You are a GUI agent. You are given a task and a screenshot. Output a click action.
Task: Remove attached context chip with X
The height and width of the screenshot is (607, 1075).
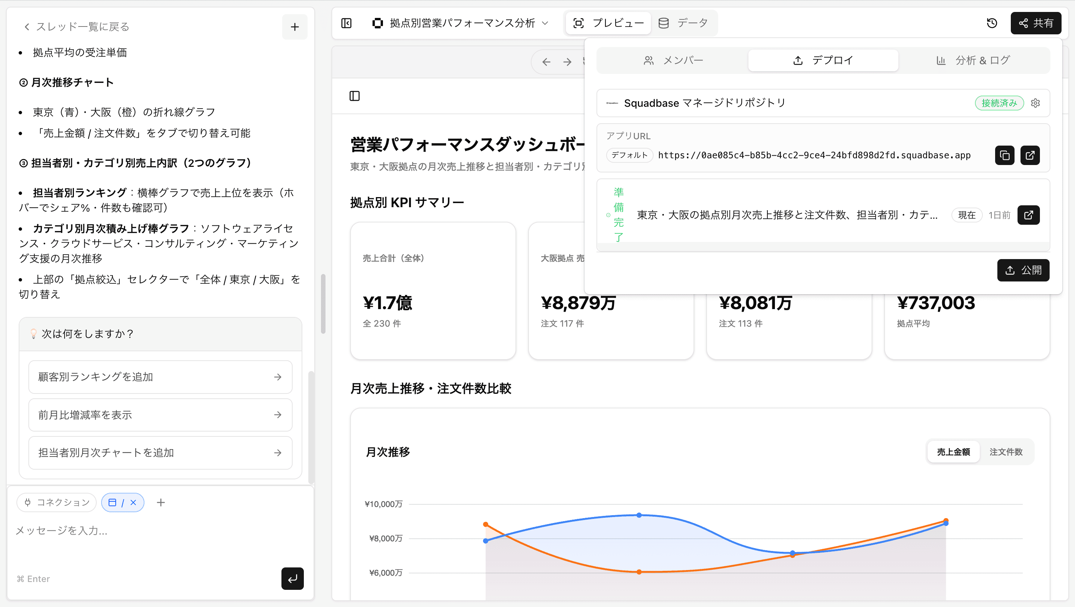click(x=133, y=502)
